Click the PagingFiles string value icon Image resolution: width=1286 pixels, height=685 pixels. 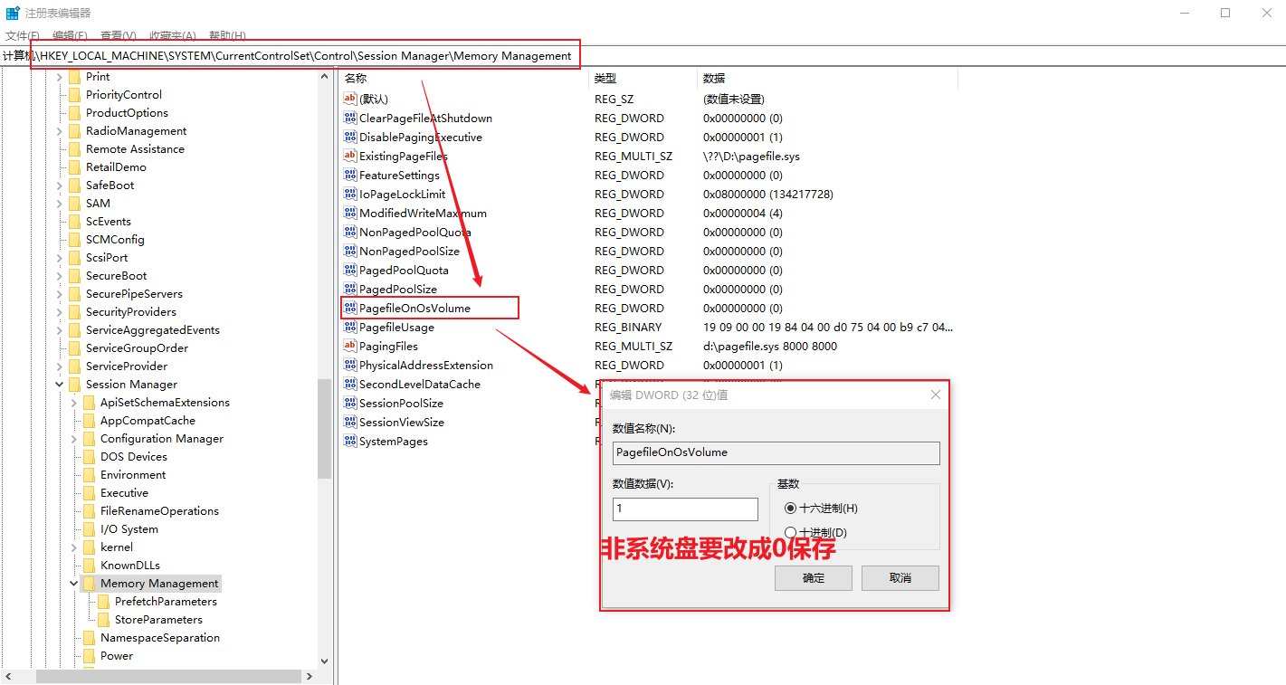(x=350, y=347)
